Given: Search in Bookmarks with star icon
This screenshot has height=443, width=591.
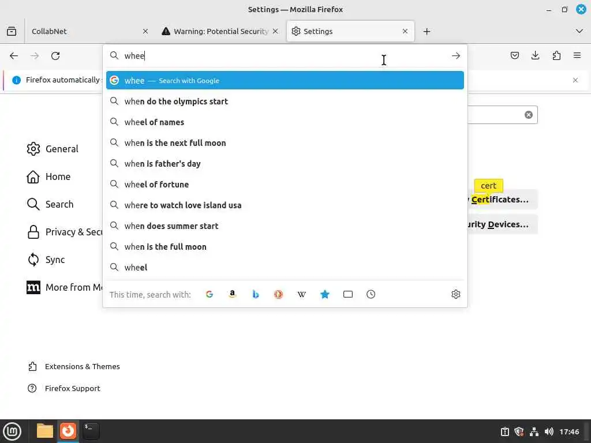Looking at the screenshot, I should (325, 294).
